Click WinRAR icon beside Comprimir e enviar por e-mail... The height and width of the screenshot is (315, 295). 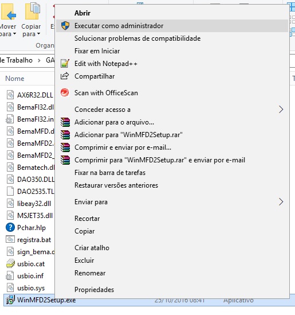click(x=65, y=147)
